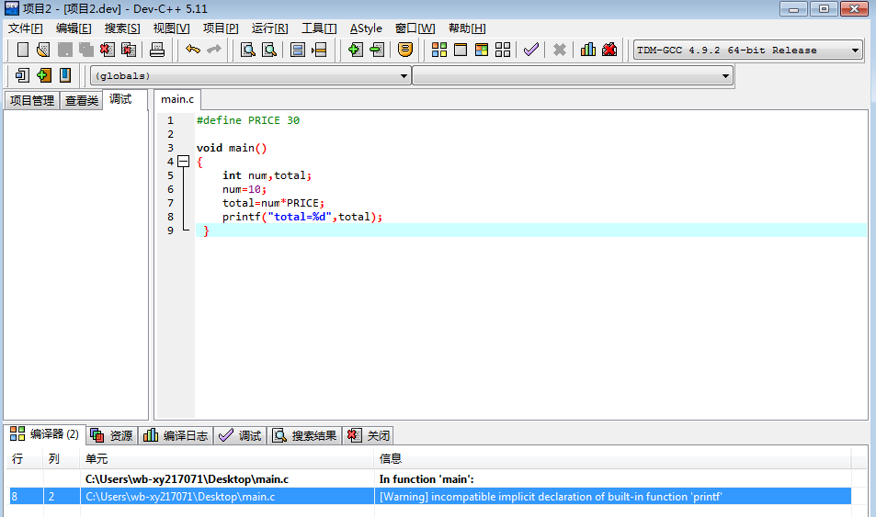Screen dimensions: 876x517
Task: Select the main.c editor tab
Action: point(177,99)
